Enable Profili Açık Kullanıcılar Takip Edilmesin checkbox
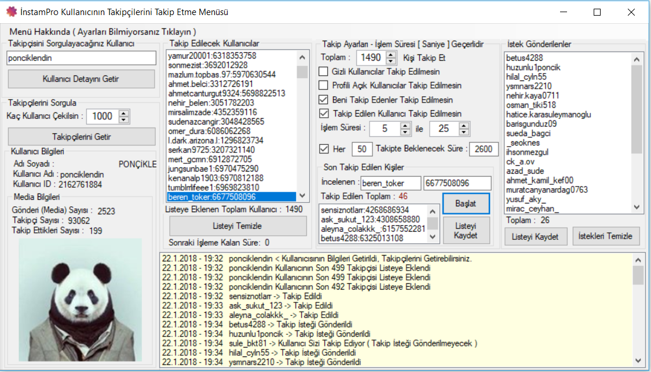This screenshot has height=372, width=651. coord(323,86)
